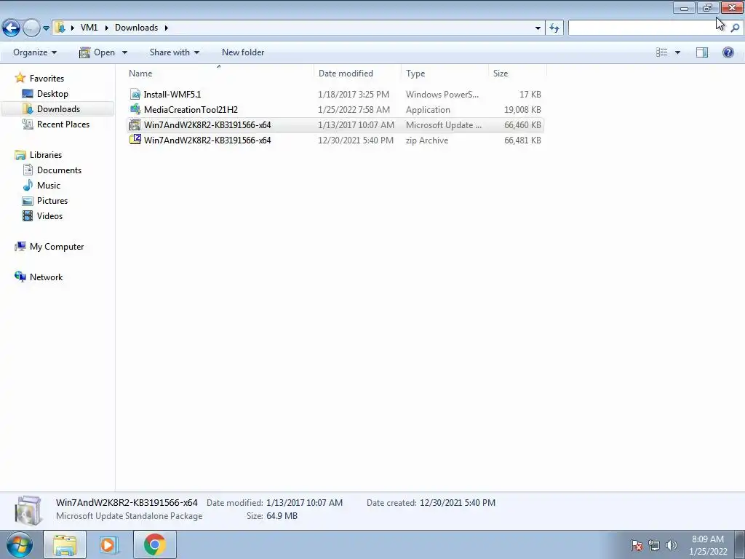The image size is (745, 559).
Task: Click the Favorites star icon
Action: click(20, 77)
